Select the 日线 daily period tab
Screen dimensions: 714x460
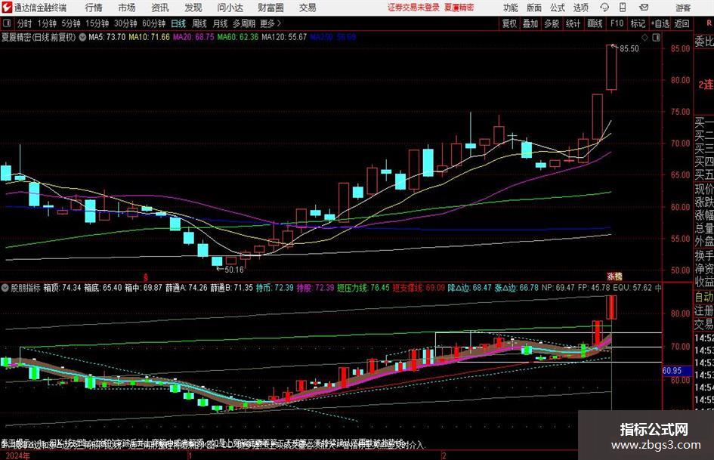(x=178, y=23)
